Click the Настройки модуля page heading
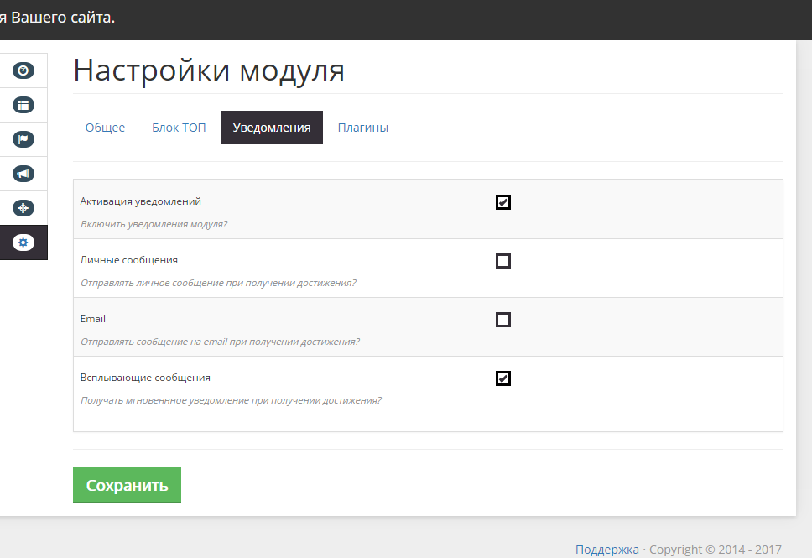812x558 pixels. (x=209, y=70)
